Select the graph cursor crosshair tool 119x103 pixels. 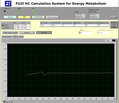point(4,102)
